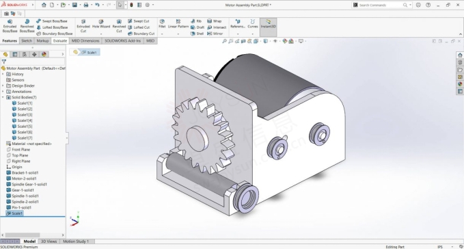464x249 pixels.
Task: Switch to the Sketch ribbon tab
Action: pyautogui.click(x=27, y=40)
